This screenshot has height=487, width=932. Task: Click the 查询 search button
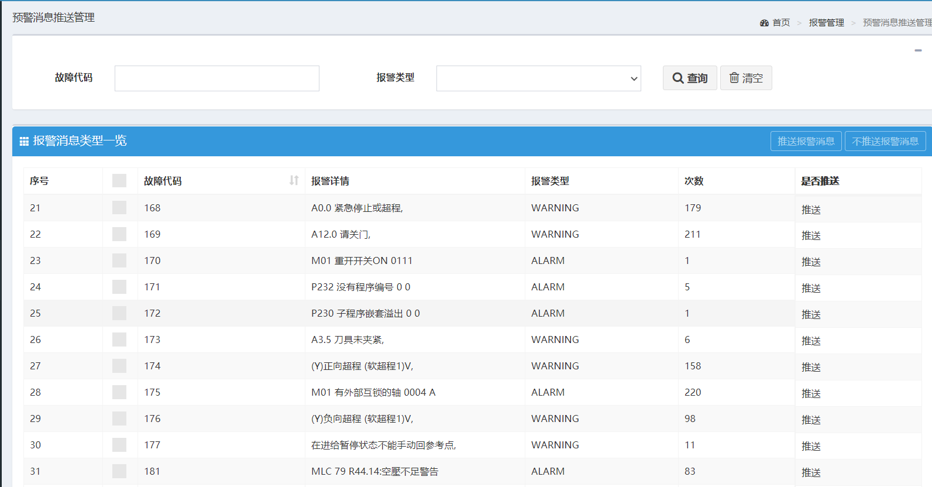690,78
